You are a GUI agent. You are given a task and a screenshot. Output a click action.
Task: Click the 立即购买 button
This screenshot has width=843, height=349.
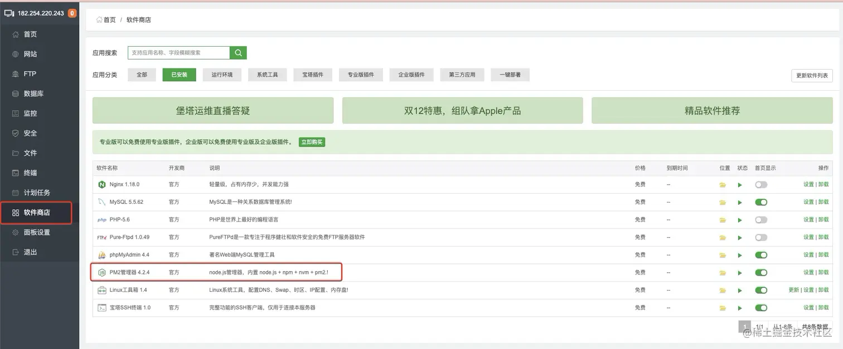(x=312, y=142)
